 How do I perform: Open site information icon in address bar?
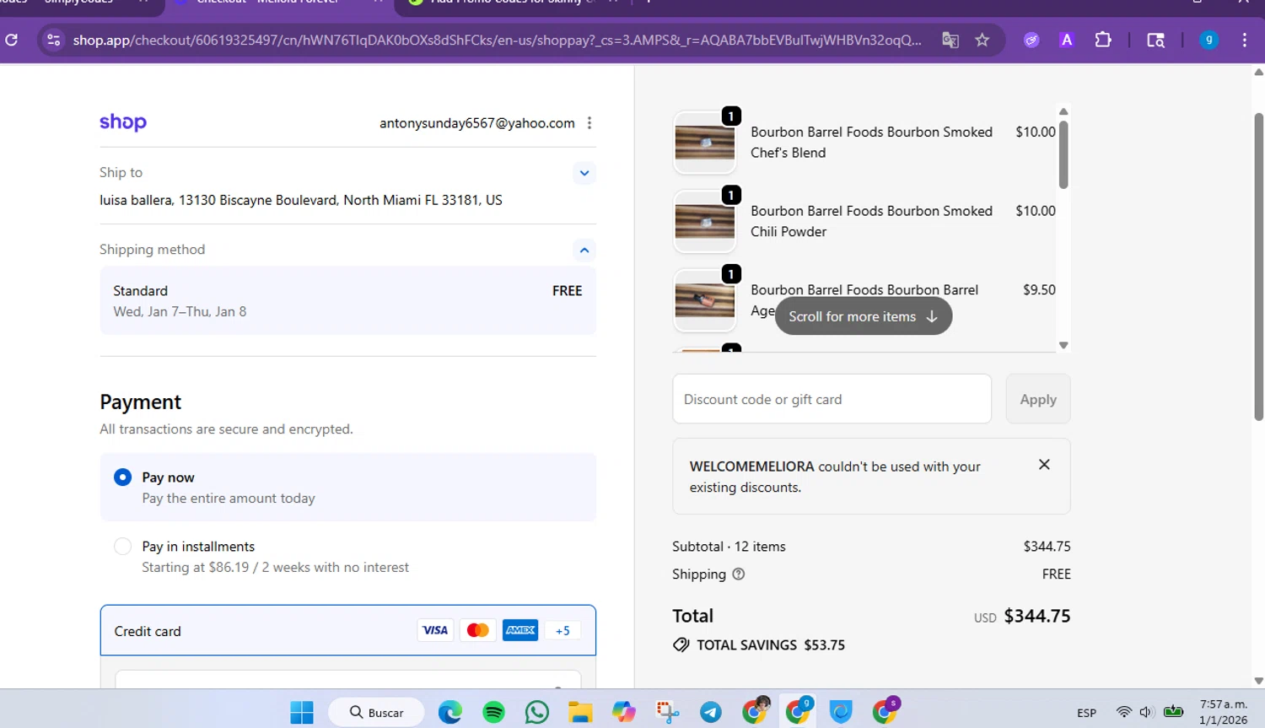(53, 40)
